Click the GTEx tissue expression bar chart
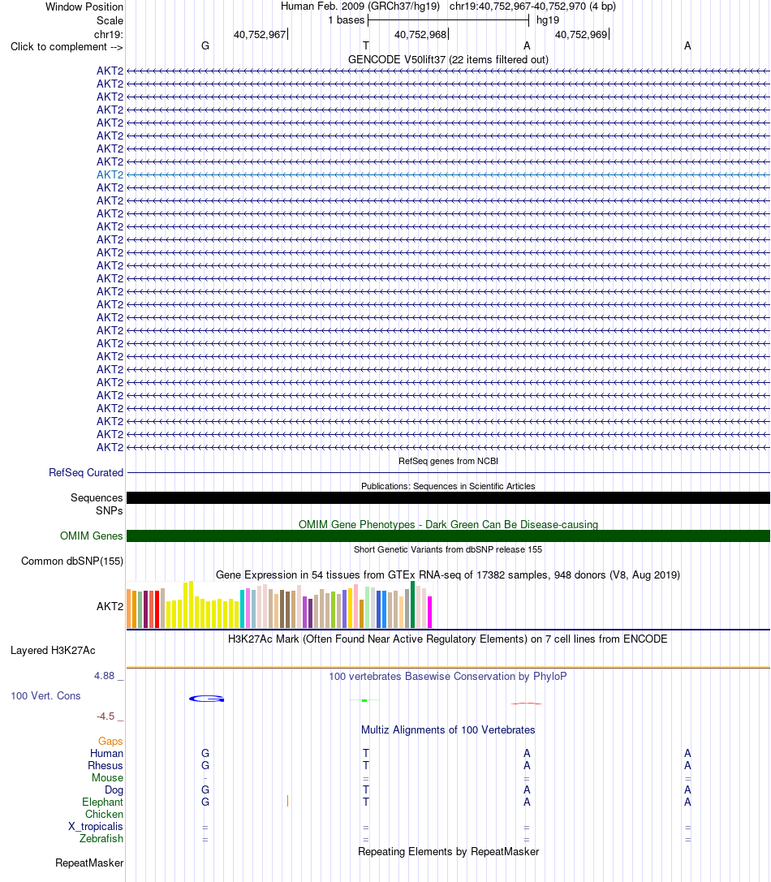This screenshot has width=771, height=882. tap(279, 604)
